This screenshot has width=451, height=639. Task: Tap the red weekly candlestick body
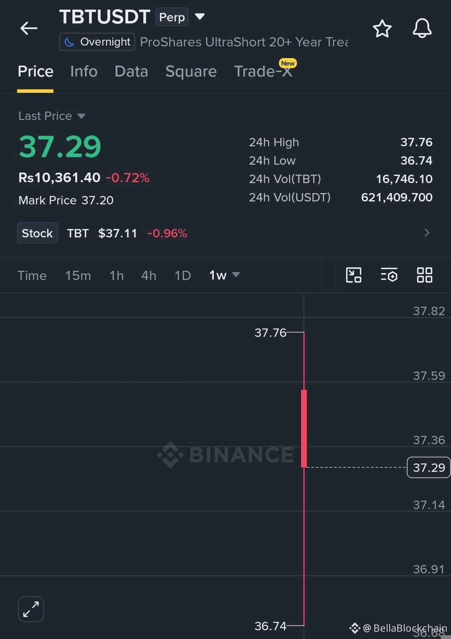pos(304,428)
